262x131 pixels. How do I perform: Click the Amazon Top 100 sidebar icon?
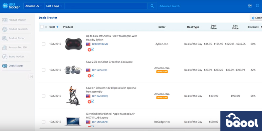click(5, 47)
